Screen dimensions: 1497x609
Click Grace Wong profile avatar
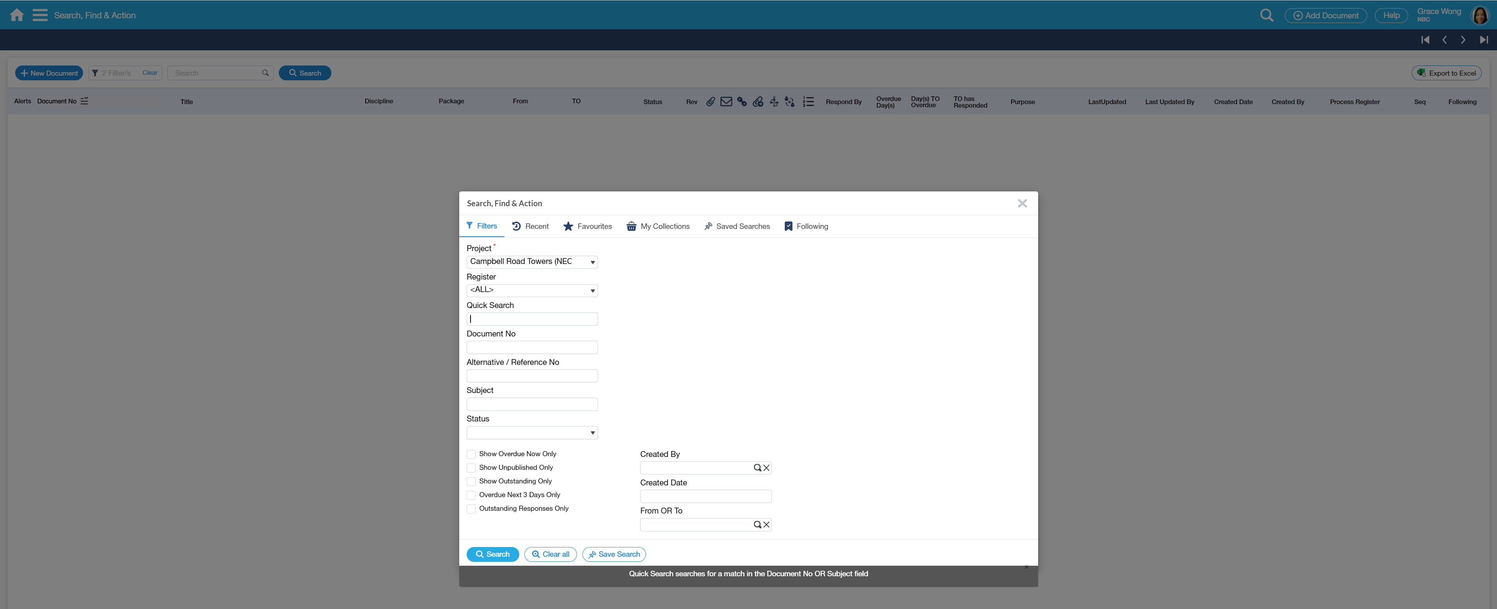1479,16
